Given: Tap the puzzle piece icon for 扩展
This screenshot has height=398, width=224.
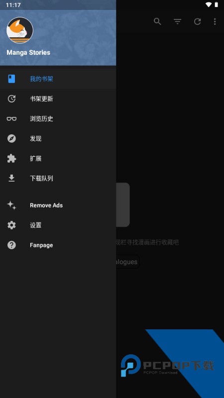Looking at the screenshot, I should click(11, 158).
